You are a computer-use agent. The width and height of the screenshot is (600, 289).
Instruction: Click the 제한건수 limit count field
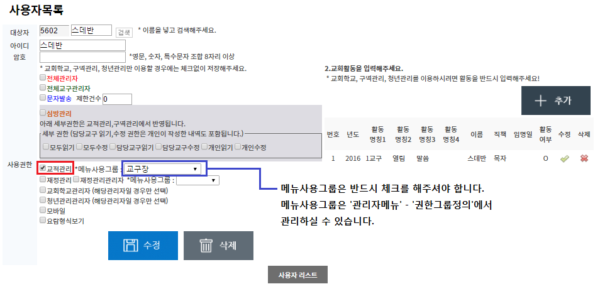pos(117,99)
